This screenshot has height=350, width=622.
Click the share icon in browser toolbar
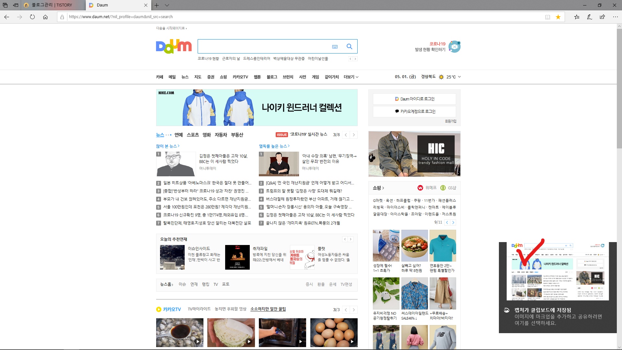pos(602,17)
